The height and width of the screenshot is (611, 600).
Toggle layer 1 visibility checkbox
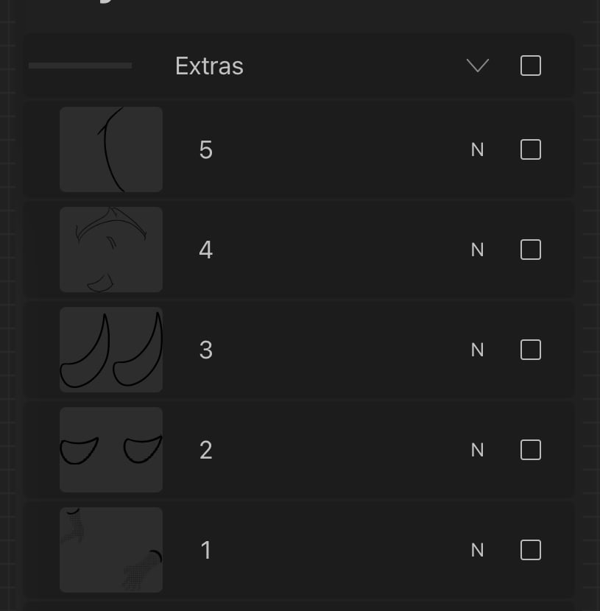(530, 550)
